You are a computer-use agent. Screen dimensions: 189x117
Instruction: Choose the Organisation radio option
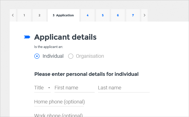pos(71,56)
